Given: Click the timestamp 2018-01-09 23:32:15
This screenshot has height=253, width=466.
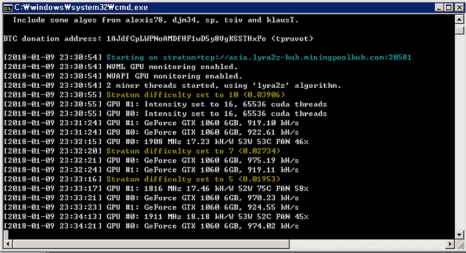Looking at the screenshot, I should click(x=52, y=141).
